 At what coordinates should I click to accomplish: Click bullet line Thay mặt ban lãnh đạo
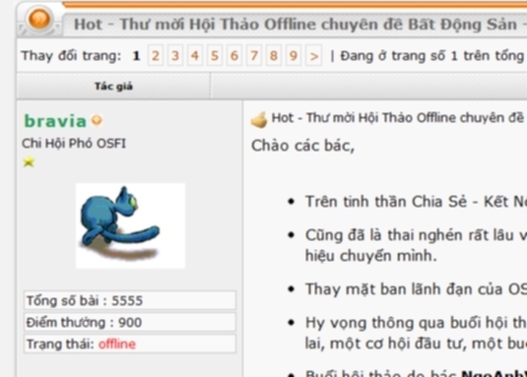[416, 289]
